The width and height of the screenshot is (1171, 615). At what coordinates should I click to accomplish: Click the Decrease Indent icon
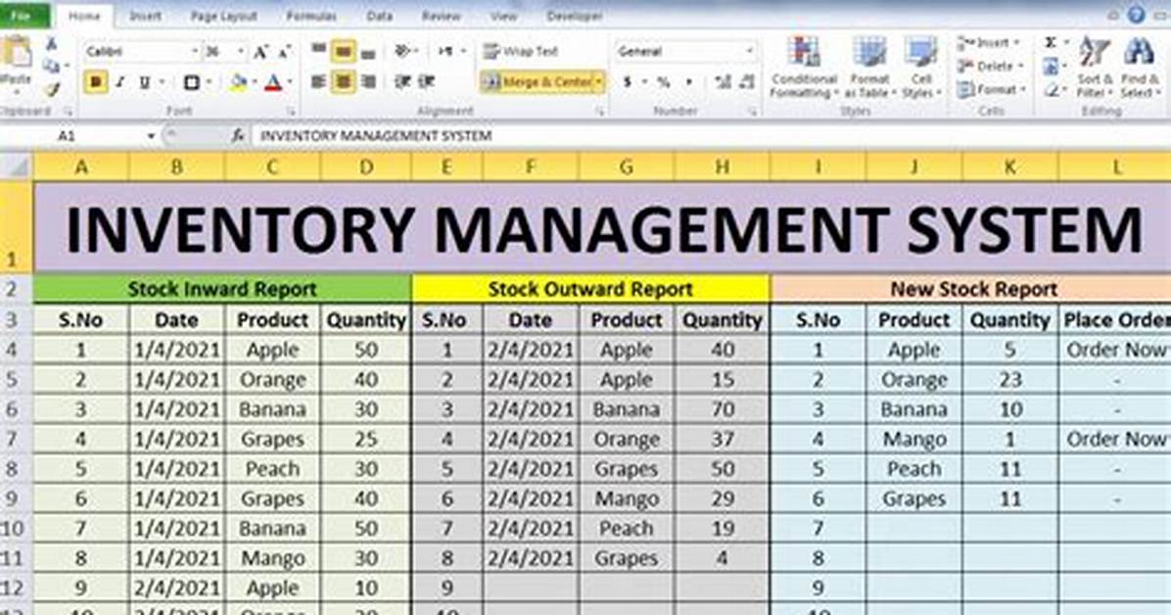pos(402,81)
